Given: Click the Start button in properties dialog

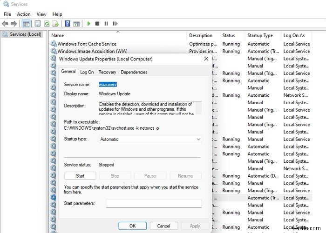Looking at the screenshot, I should pyautogui.click(x=80, y=176).
